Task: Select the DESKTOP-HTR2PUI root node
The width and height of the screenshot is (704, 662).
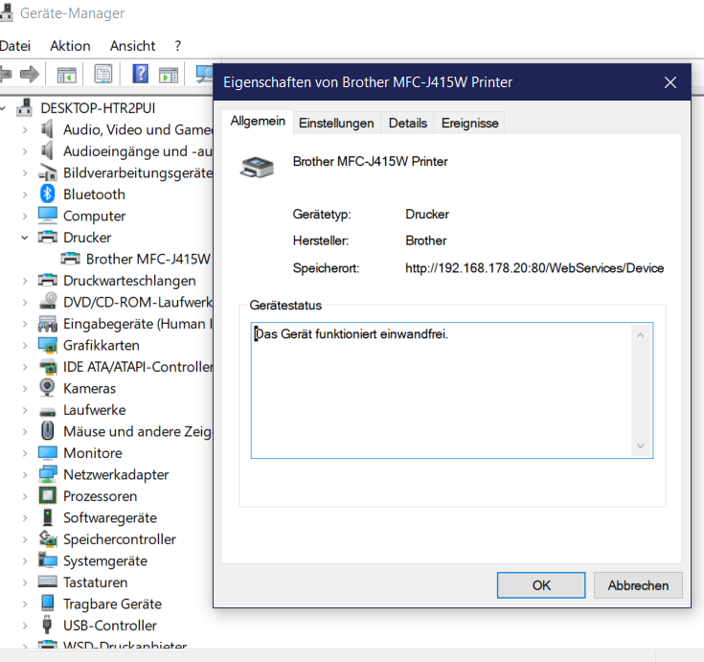Action: (x=98, y=108)
